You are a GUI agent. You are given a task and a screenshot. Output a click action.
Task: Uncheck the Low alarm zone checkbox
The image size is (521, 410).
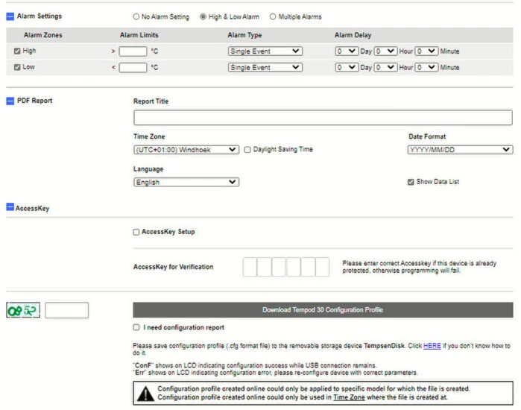(18, 67)
